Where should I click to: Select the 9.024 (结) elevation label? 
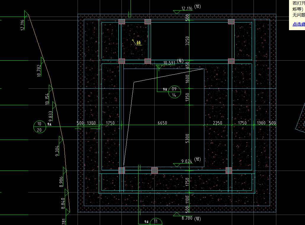tap(191, 160)
